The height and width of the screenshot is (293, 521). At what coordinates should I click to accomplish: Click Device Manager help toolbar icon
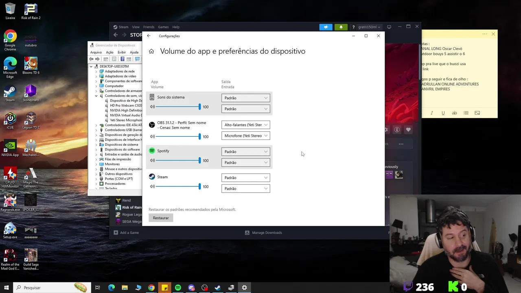[122, 59]
